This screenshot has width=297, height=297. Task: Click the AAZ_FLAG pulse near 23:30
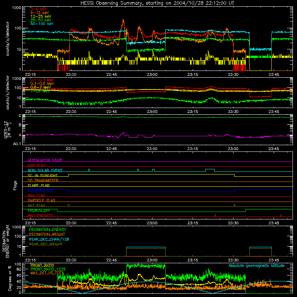click(x=235, y=206)
